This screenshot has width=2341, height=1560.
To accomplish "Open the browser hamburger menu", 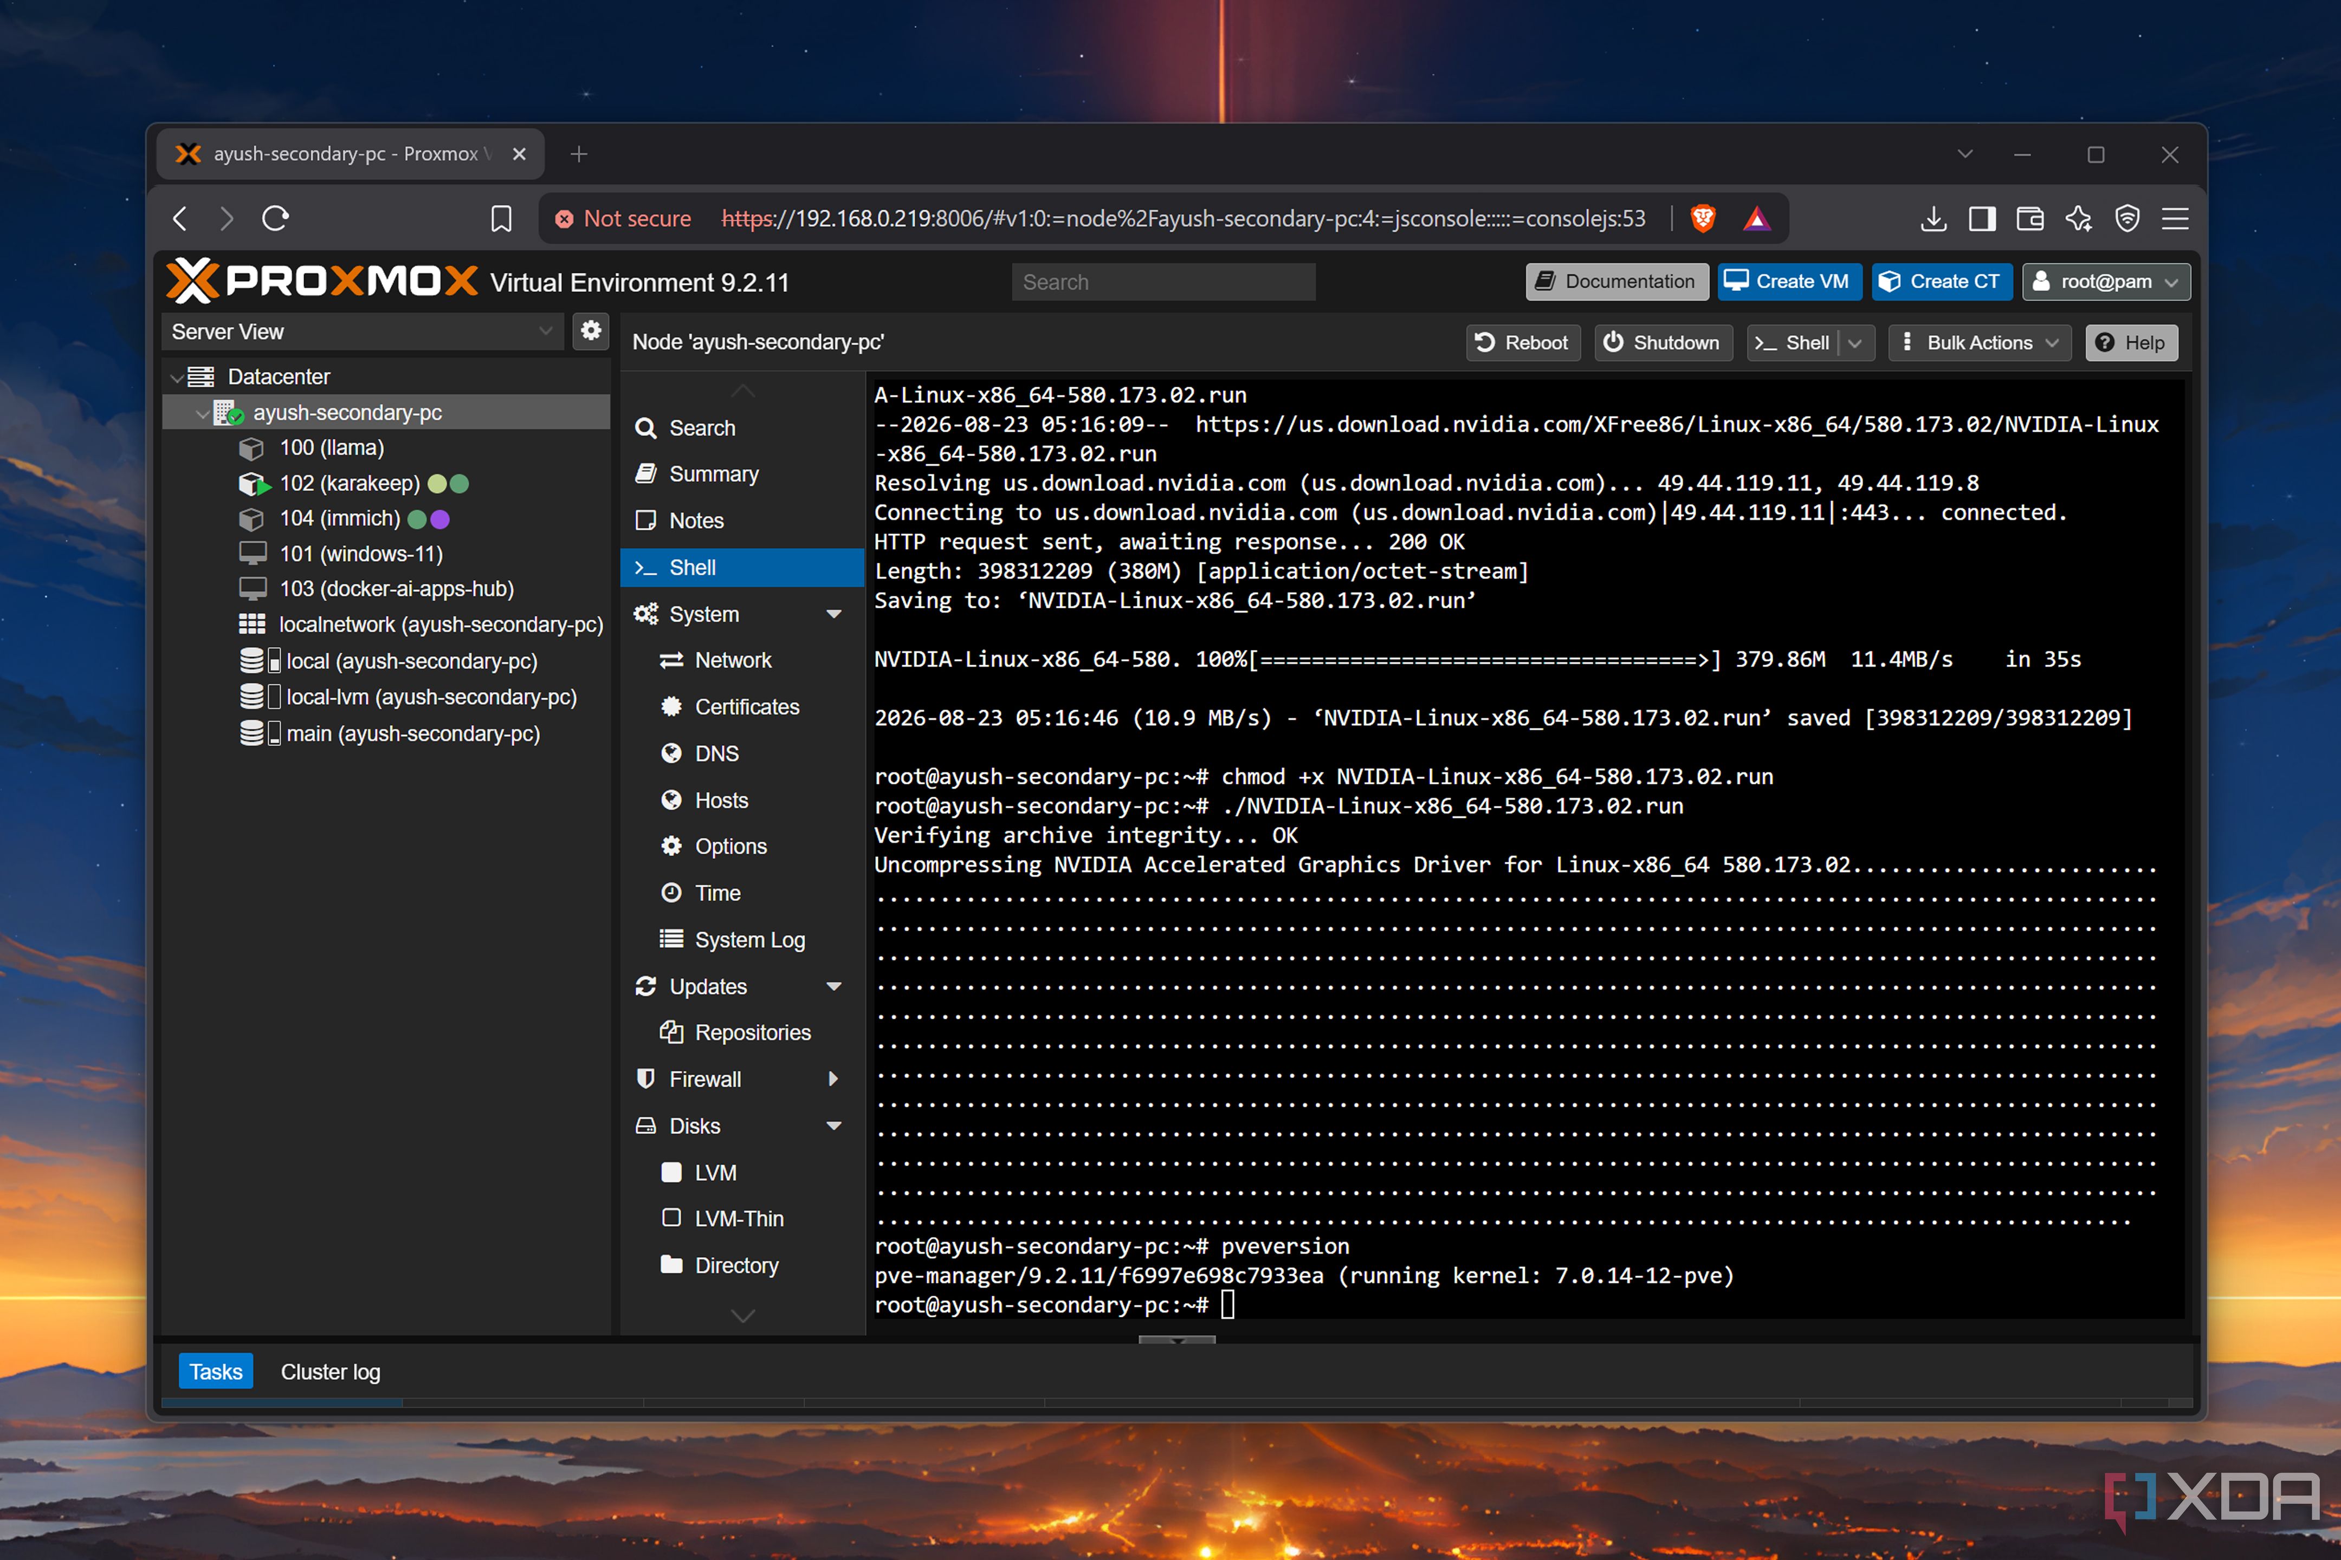I will (2176, 218).
